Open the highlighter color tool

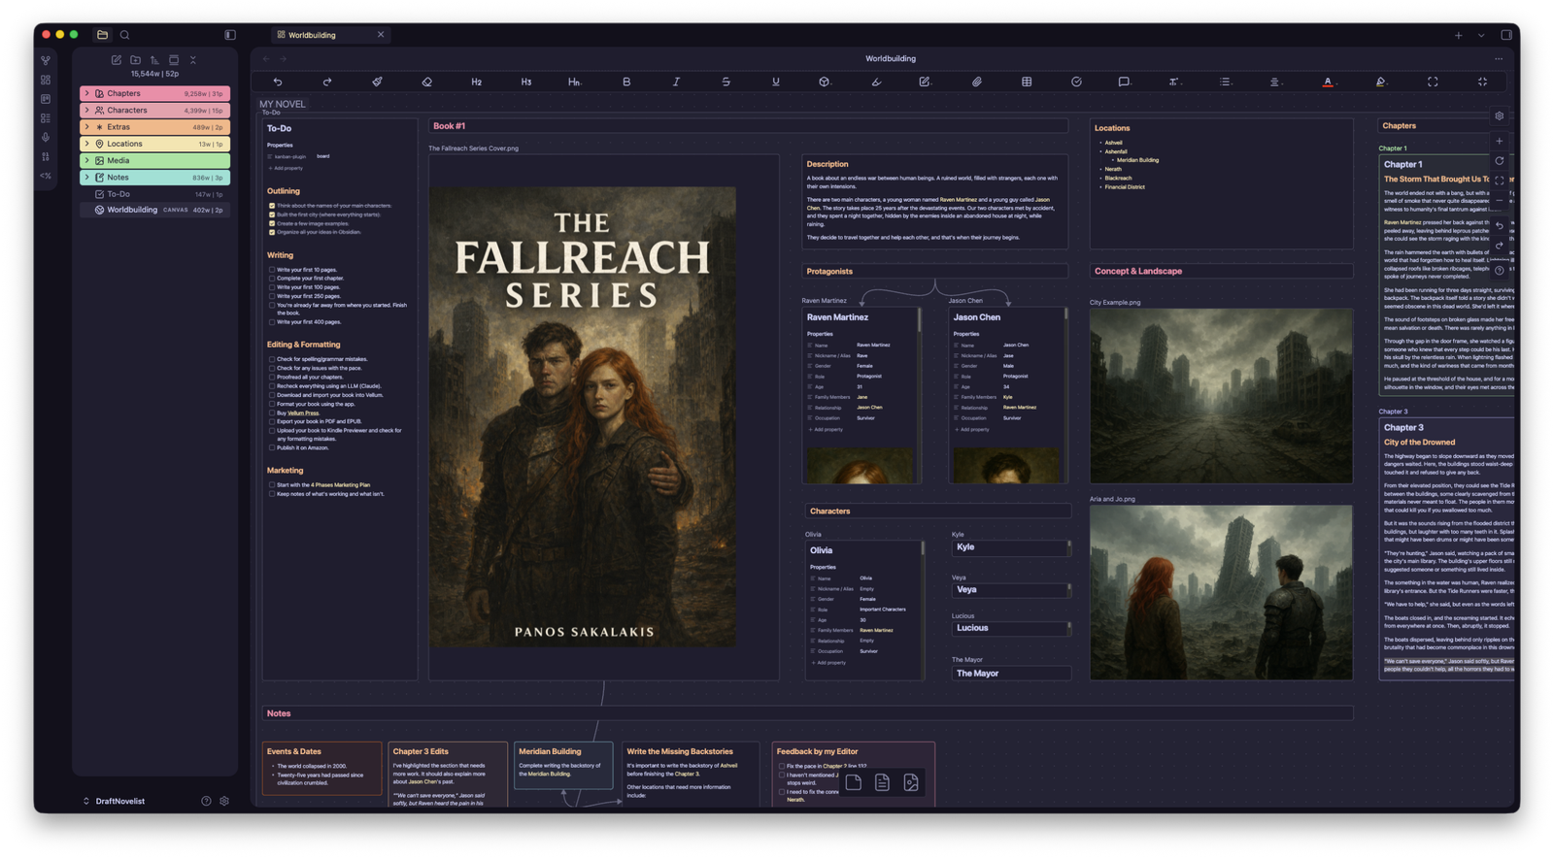[1381, 82]
